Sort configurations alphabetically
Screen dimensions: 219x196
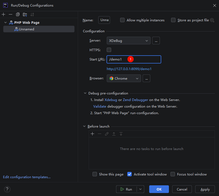click(32, 15)
